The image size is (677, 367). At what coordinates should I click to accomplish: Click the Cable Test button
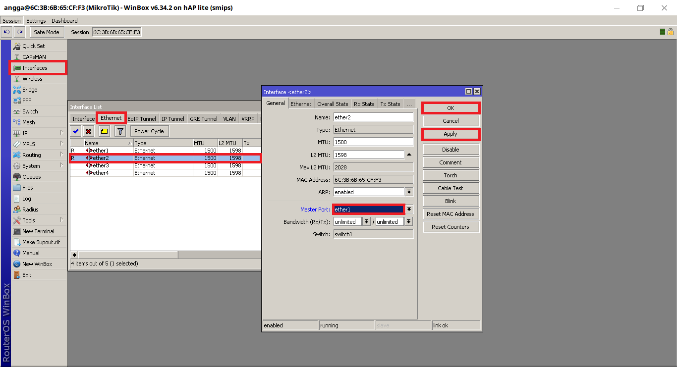click(x=451, y=188)
